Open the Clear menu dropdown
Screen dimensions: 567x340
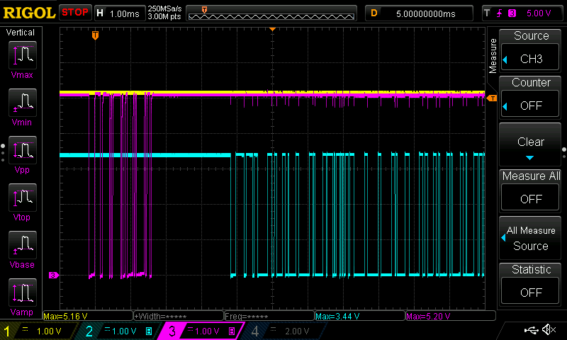530,144
